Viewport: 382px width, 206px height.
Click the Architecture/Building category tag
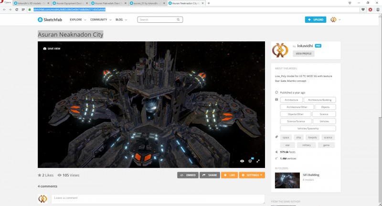point(319,100)
